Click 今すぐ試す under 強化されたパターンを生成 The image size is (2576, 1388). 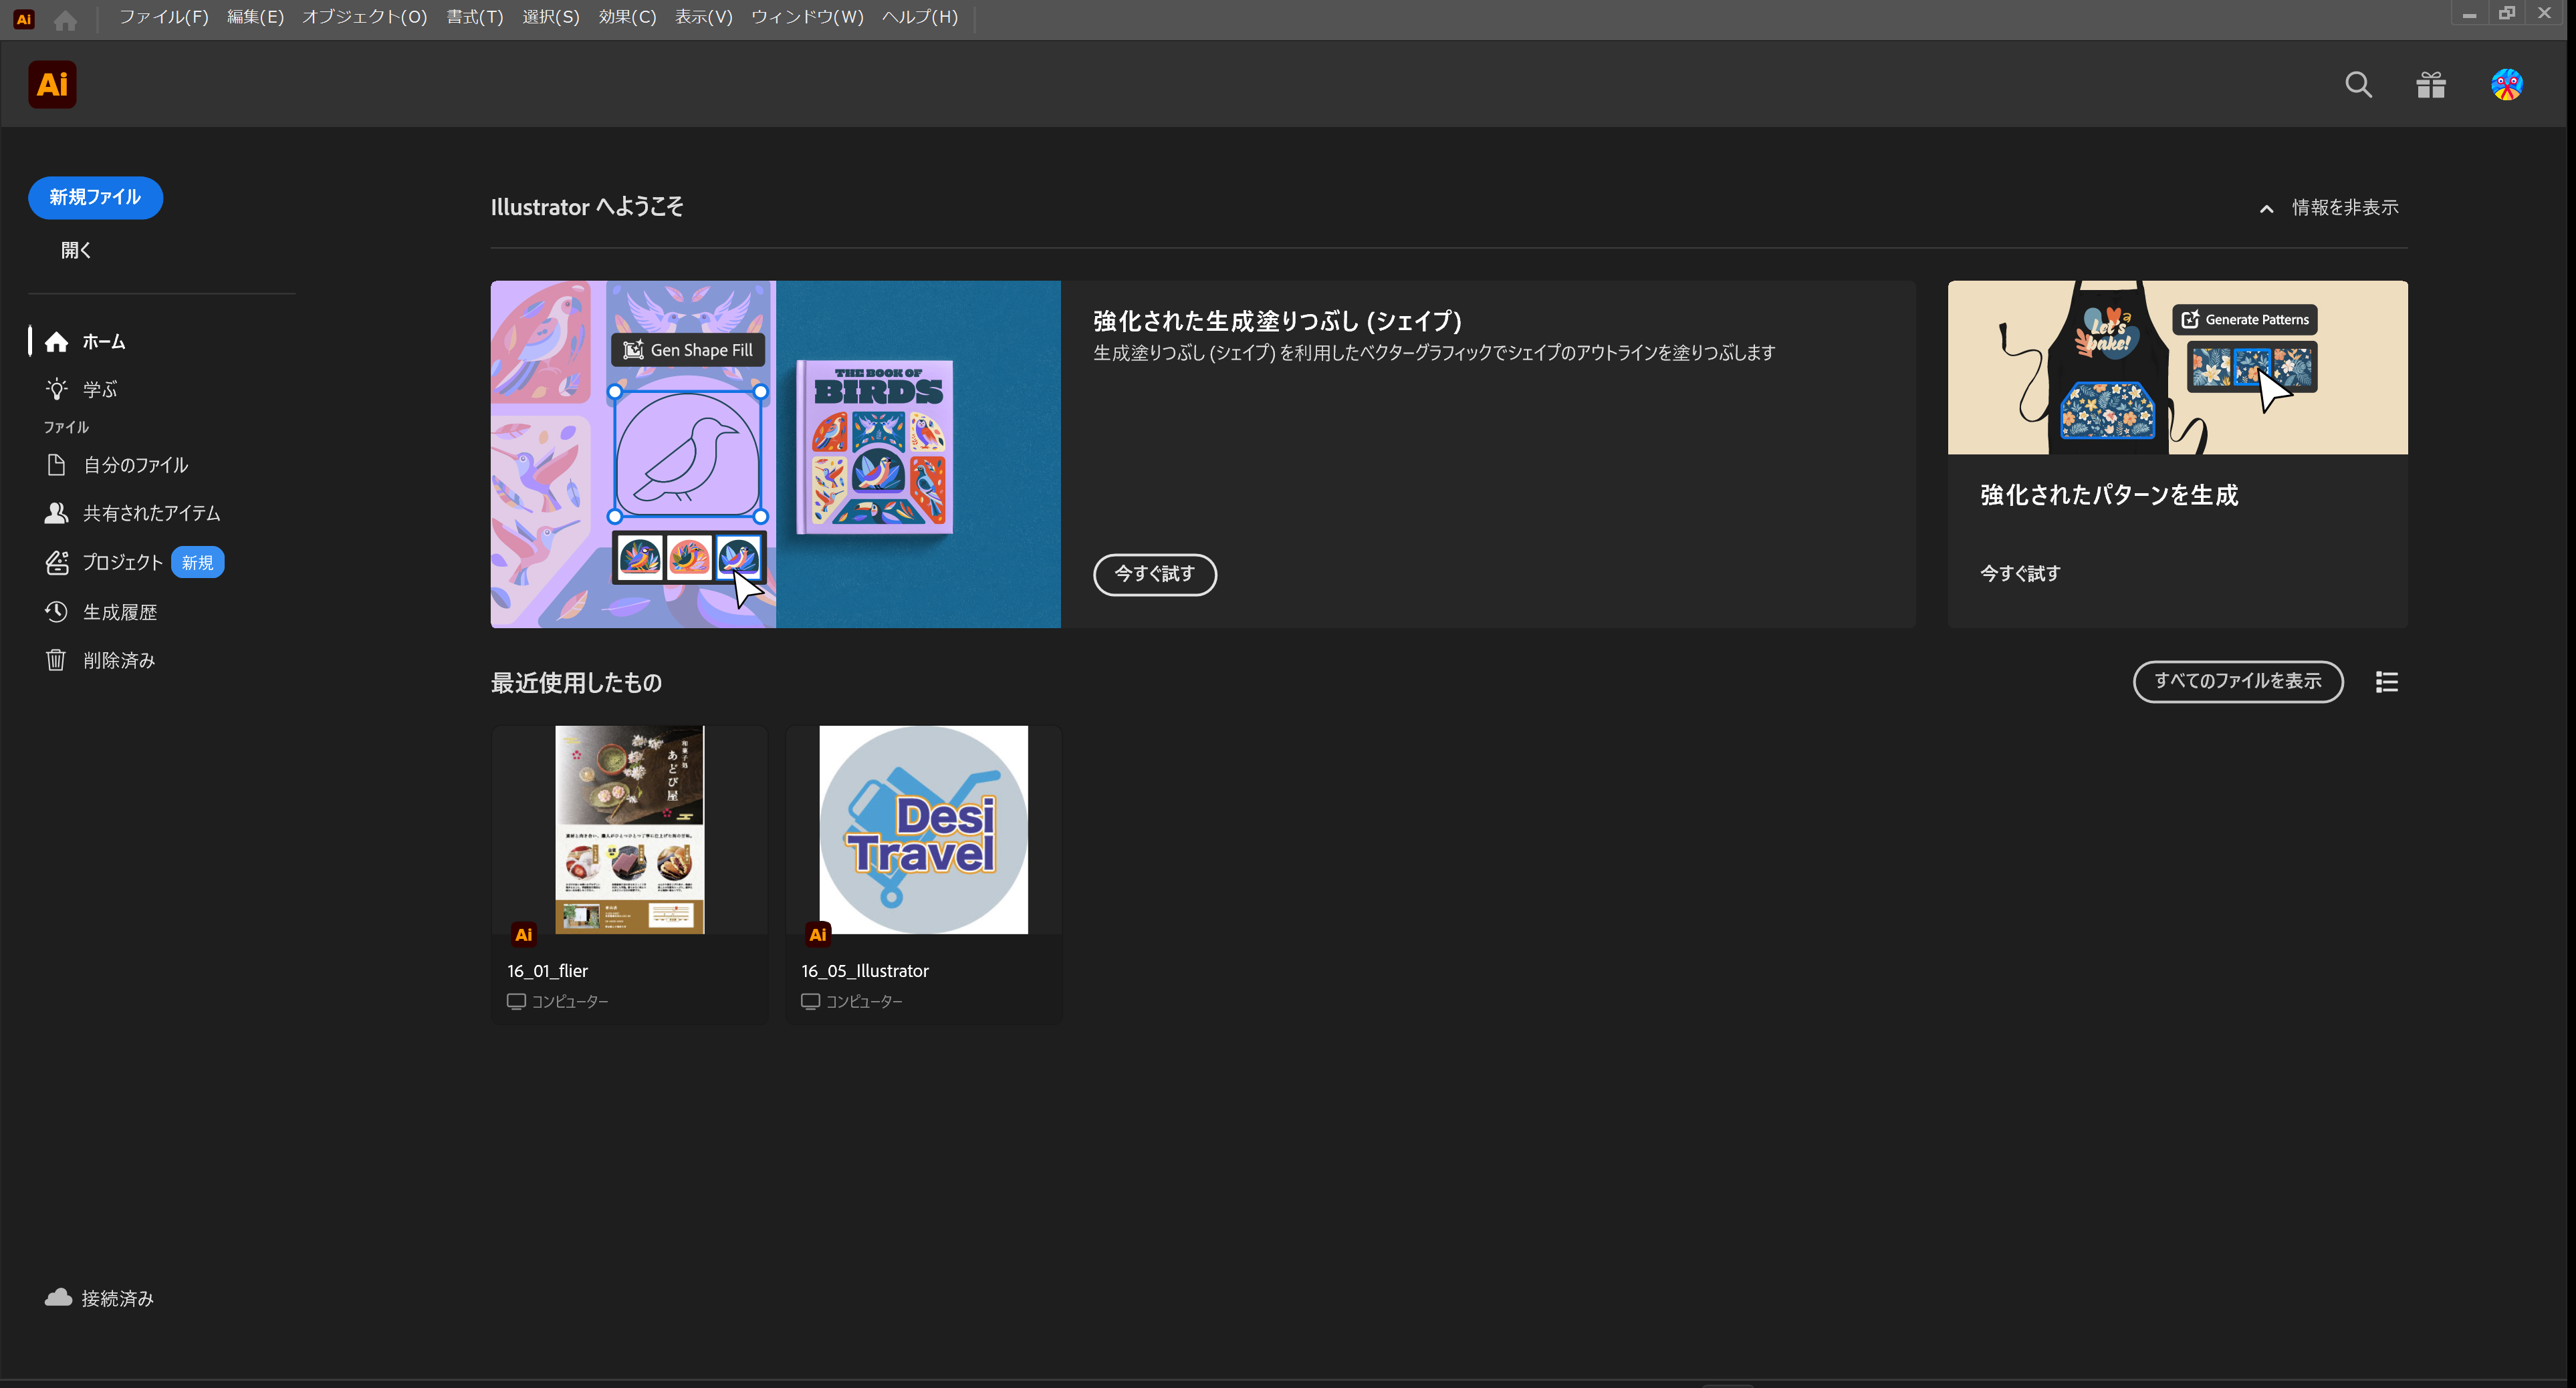click(x=2019, y=573)
